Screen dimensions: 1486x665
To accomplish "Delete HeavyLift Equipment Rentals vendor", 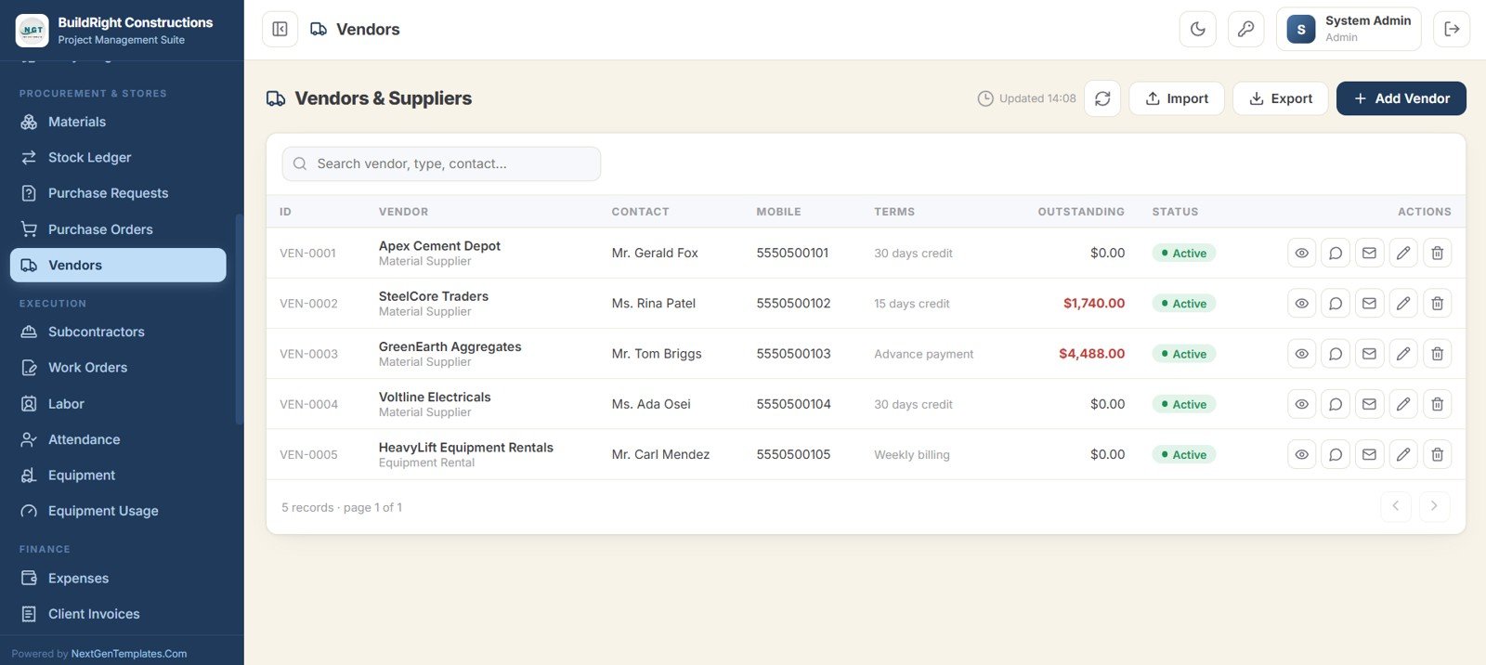I will [x=1437, y=454].
